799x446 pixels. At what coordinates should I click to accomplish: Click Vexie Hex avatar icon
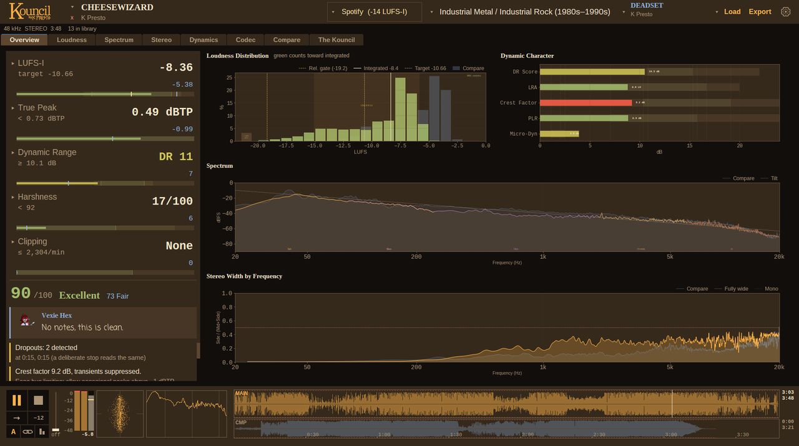26,321
